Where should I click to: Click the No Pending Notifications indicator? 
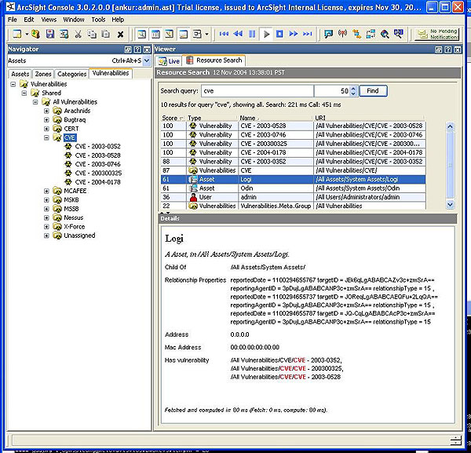click(438, 35)
